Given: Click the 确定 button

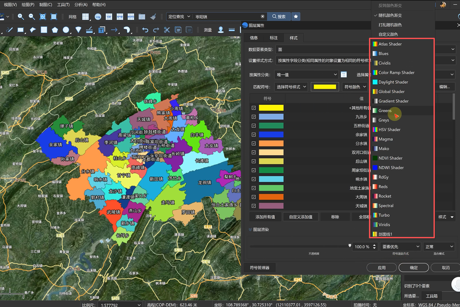Looking at the screenshot, I should (x=414, y=268).
